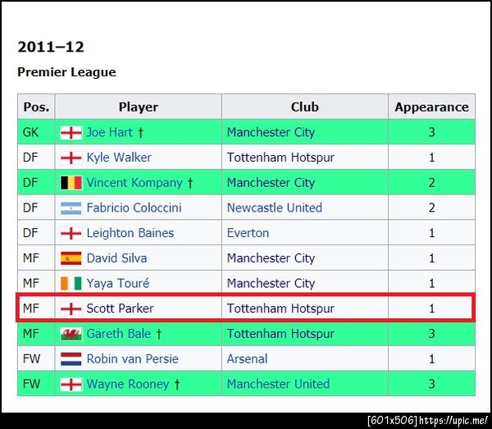Click the Wales flag beside Gareth Bale

click(71, 334)
